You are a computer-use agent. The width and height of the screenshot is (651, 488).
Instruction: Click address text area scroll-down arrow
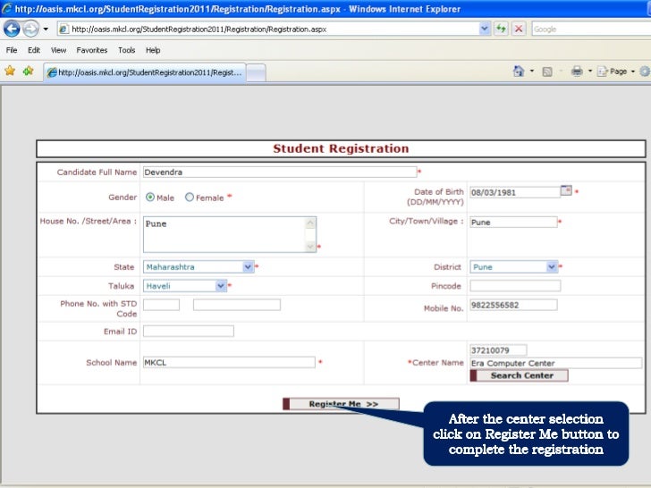[x=310, y=247]
